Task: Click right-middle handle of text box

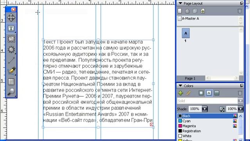Action: (x=153, y=83)
